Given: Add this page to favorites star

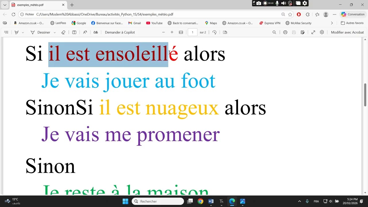Looking at the screenshot, I should [290, 14].
